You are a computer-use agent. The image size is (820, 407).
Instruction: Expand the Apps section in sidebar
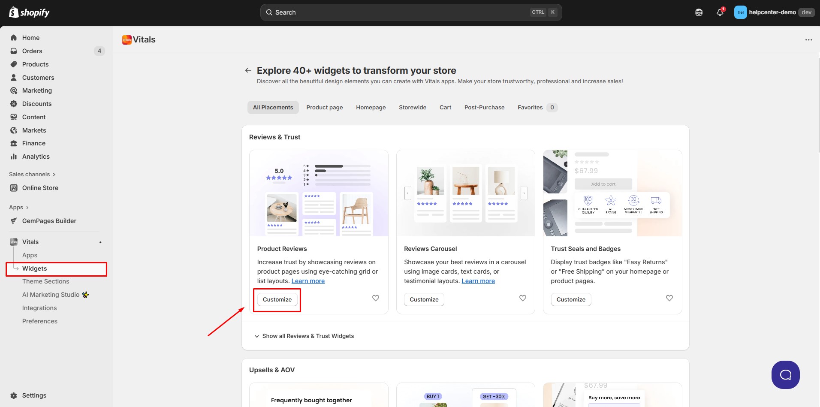pyautogui.click(x=19, y=207)
